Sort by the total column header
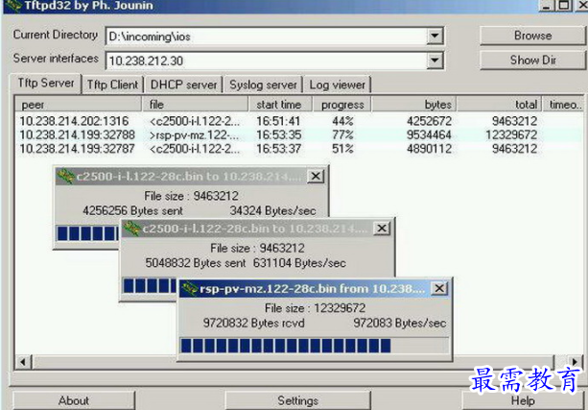 click(x=499, y=105)
